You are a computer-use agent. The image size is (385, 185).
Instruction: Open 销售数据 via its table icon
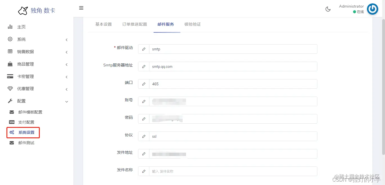[10, 52]
